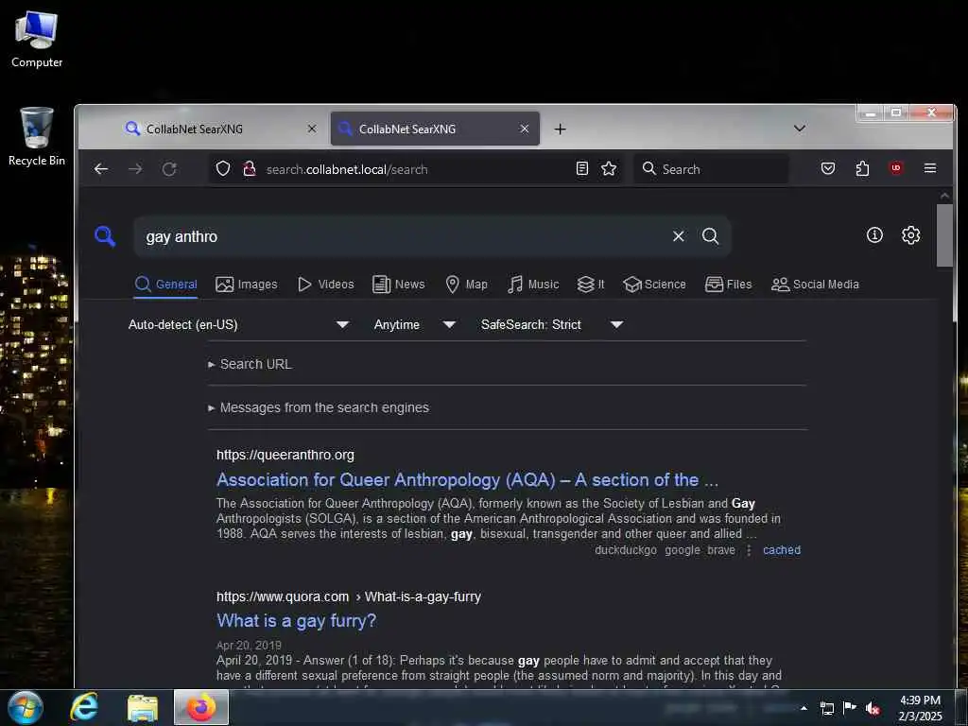Screen dimensions: 968x726
Task: Open the extensions puzzle icon
Action: [862, 168]
